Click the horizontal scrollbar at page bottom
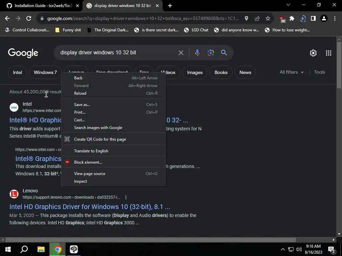Viewport: 342px width, 256px height. pyautogui.click(x=151, y=240)
